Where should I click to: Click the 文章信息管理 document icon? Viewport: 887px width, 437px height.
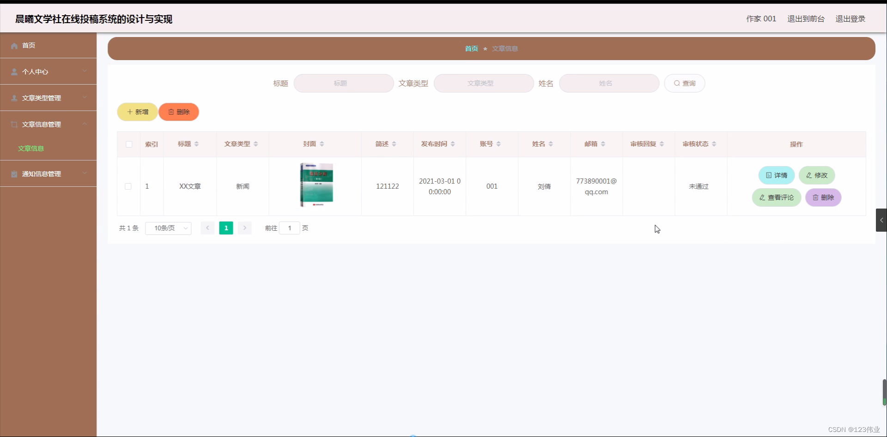tap(14, 124)
